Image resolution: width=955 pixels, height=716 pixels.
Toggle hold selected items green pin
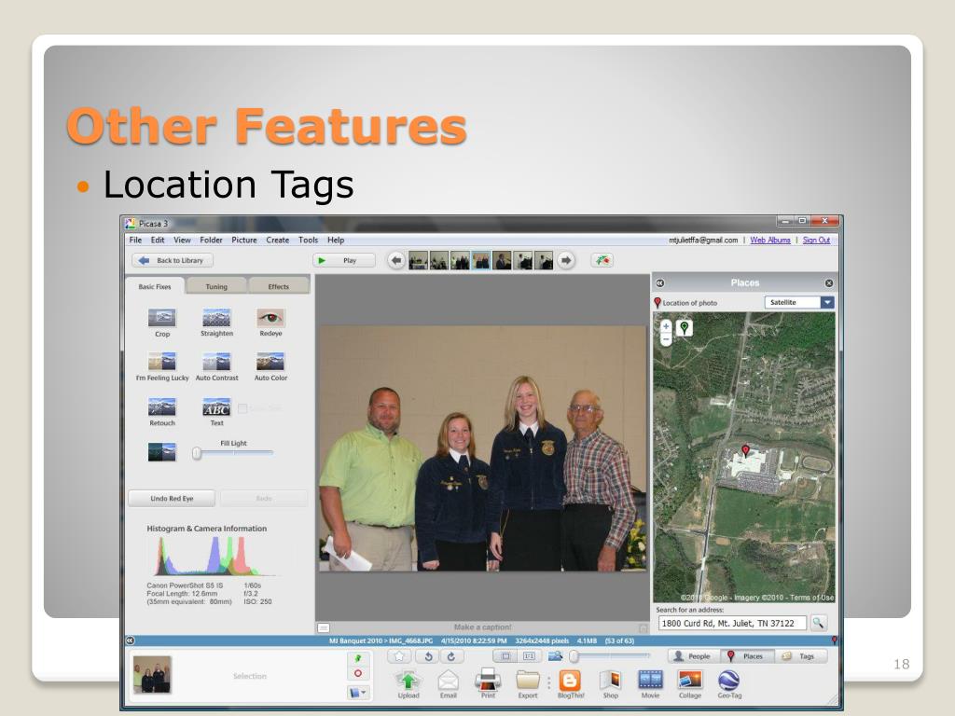pyautogui.click(x=357, y=659)
